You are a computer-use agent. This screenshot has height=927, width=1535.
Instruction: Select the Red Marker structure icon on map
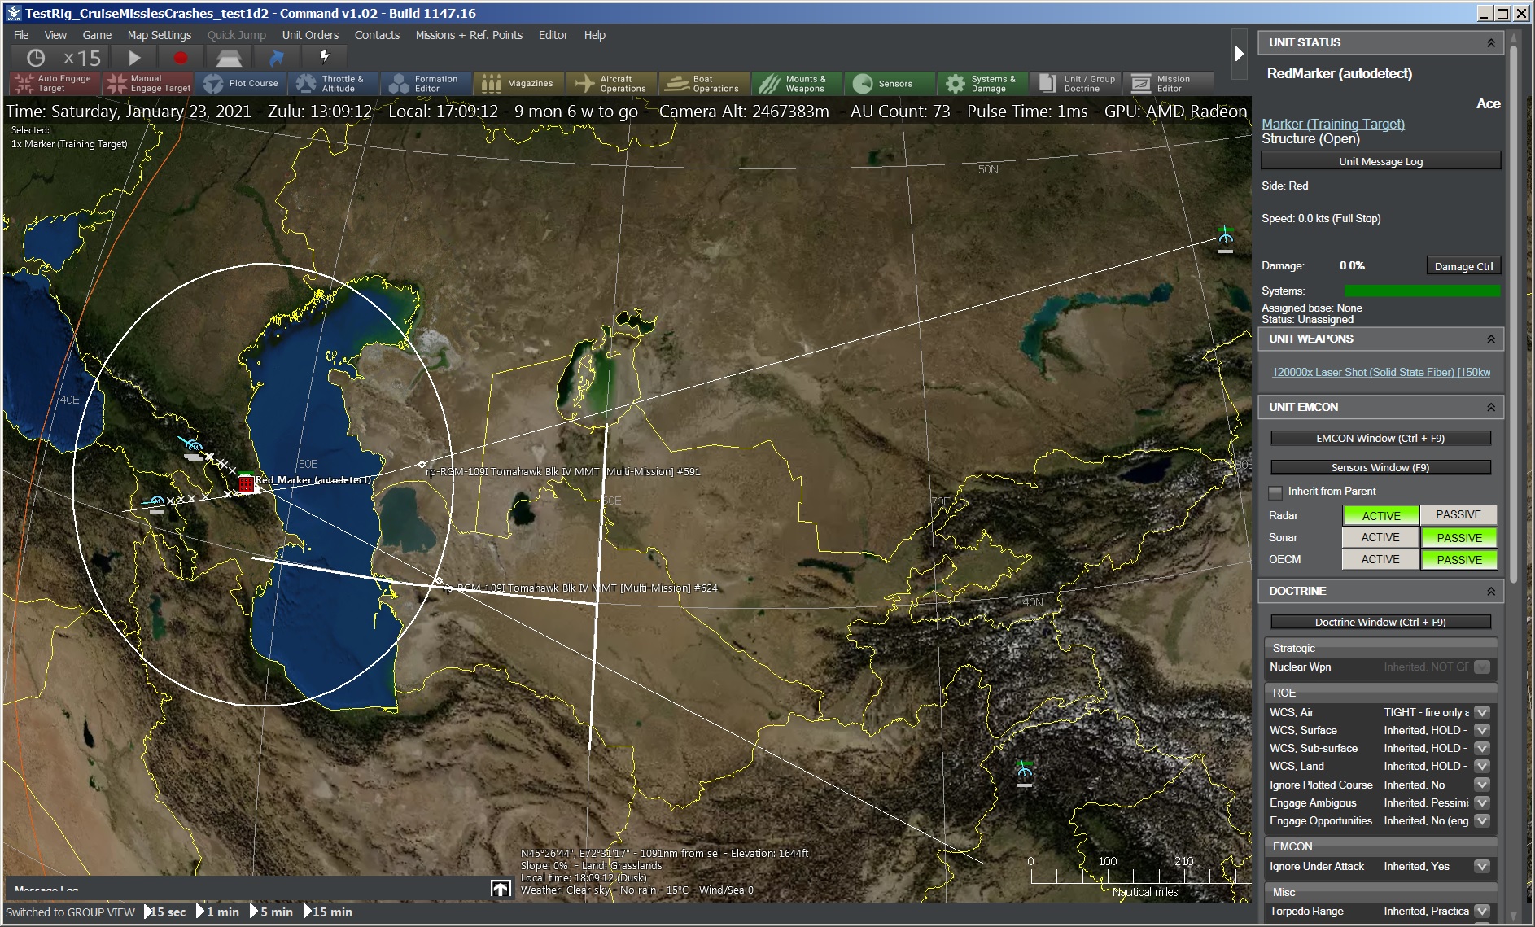[x=245, y=483]
